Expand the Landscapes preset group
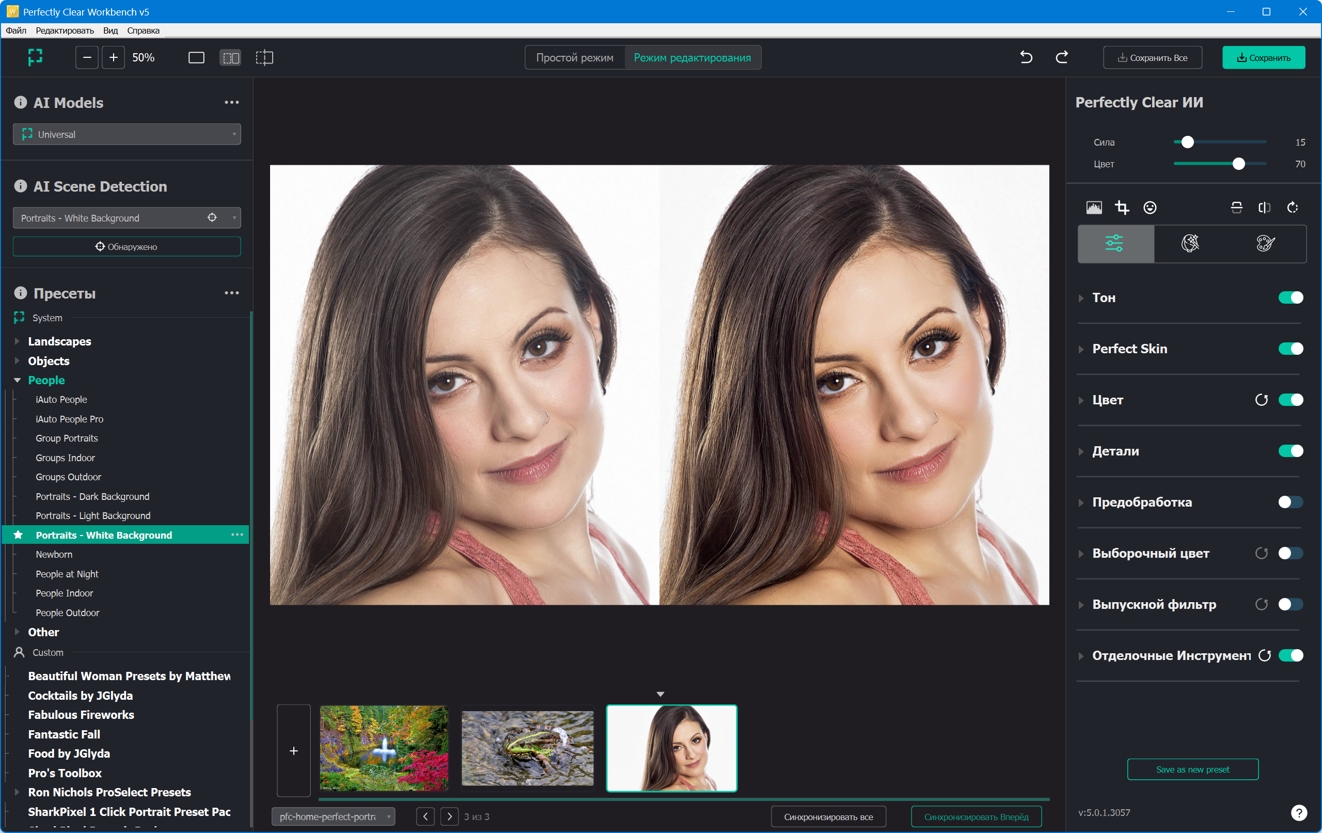The width and height of the screenshot is (1322, 833). [x=18, y=341]
